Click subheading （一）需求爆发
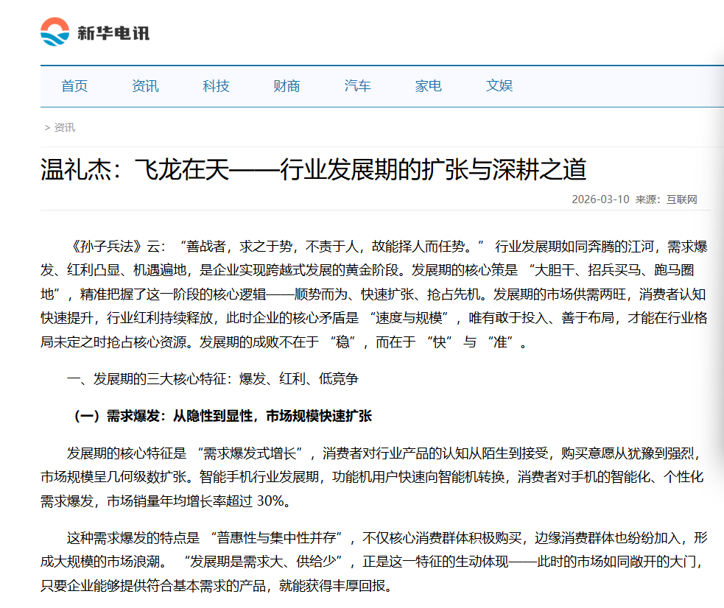 click(x=221, y=414)
